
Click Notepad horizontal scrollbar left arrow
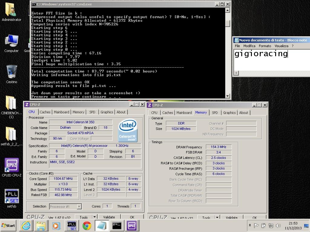236,73
